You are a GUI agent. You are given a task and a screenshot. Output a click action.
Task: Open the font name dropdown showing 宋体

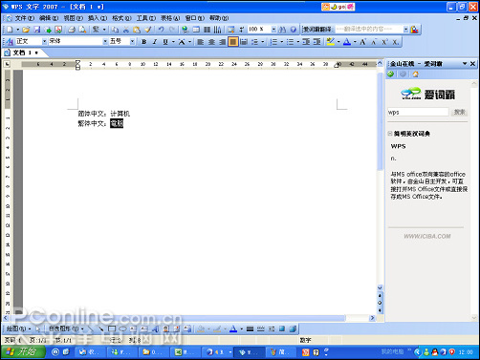pos(105,41)
